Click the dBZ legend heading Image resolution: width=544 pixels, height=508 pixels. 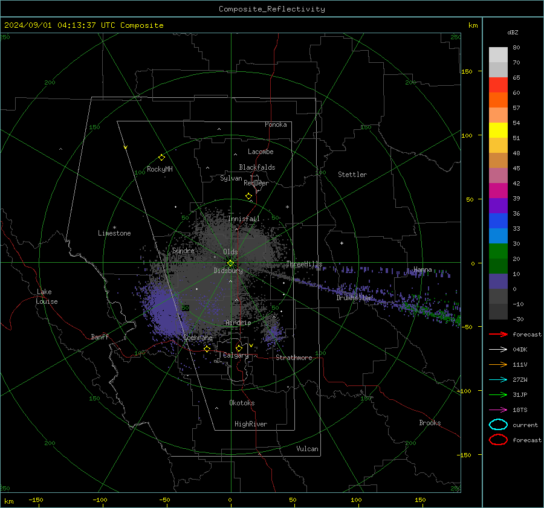click(513, 32)
